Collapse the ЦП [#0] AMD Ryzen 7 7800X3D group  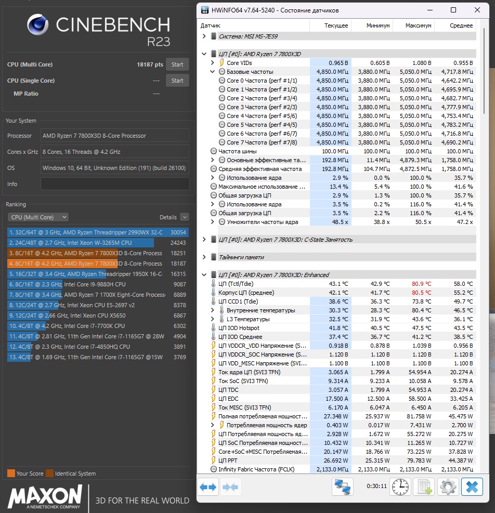[204, 54]
